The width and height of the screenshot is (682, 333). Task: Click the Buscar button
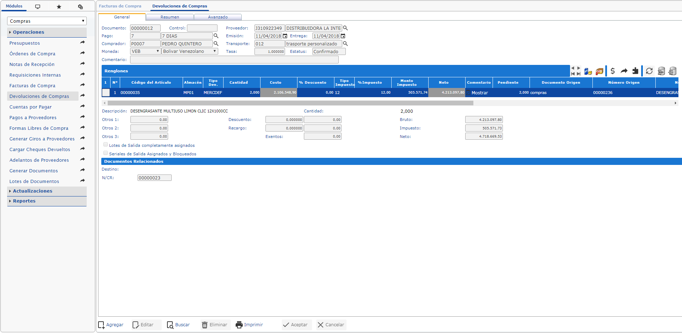178,325
